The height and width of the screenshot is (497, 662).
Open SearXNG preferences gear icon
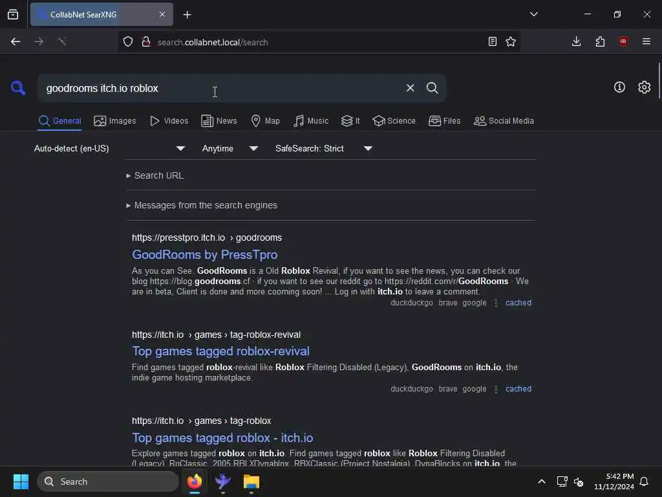(644, 87)
